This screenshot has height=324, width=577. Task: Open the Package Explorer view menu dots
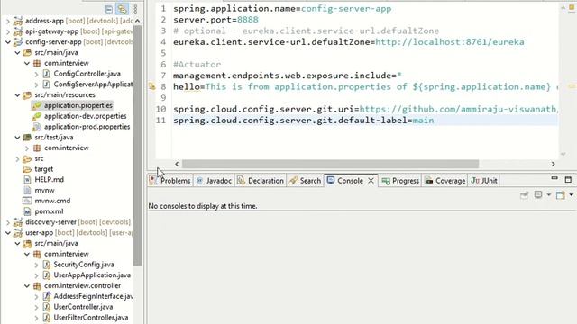pyautogui.click(x=135, y=9)
